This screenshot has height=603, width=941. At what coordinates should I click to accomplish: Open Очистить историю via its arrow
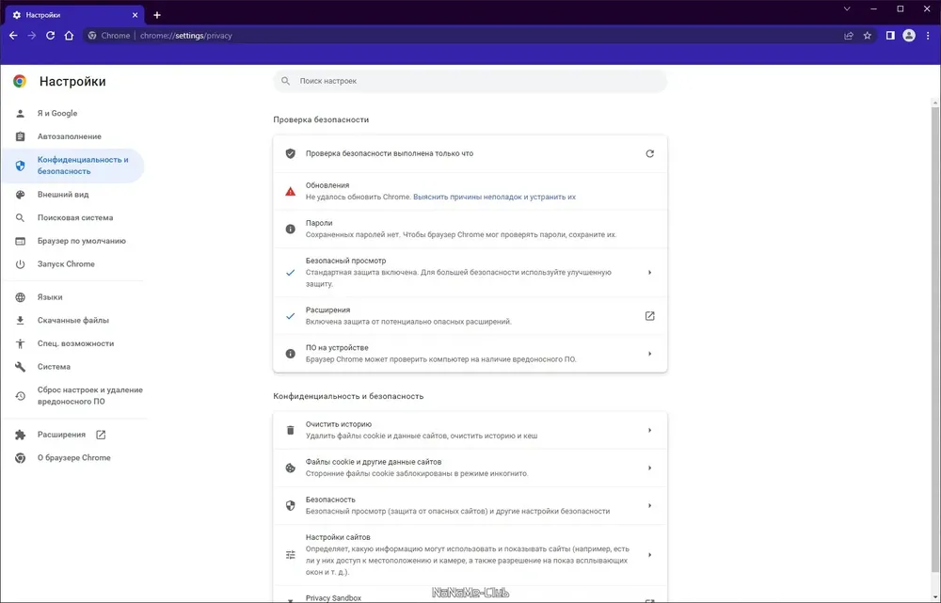pyautogui.click(x=649, y=430)
